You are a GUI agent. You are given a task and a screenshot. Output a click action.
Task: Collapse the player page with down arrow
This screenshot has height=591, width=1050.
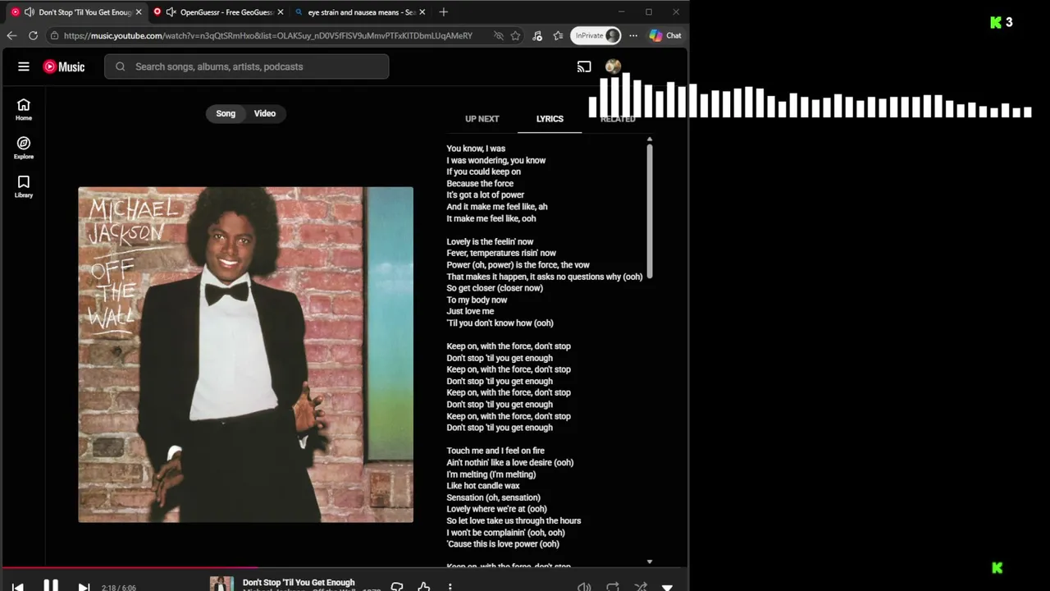[667, 588]
